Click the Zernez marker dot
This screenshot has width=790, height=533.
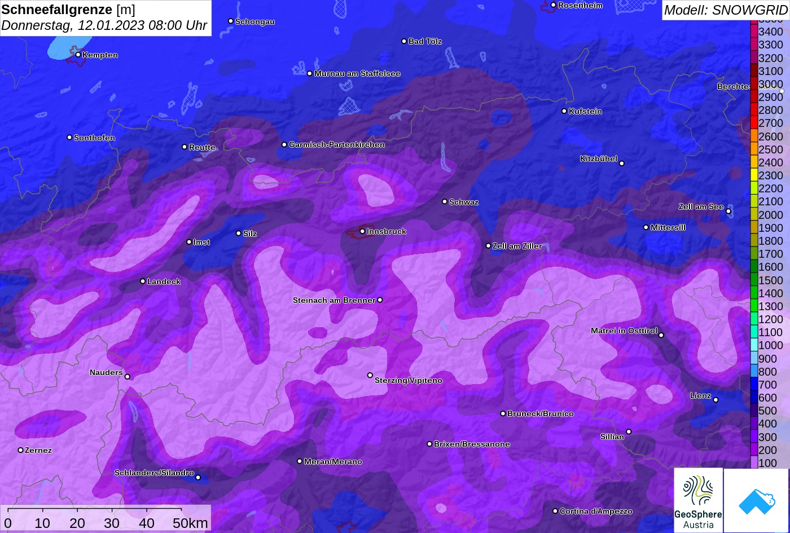pos(21,450)
